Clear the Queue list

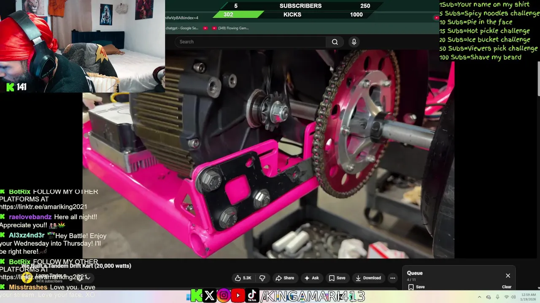tap(507, 287)
